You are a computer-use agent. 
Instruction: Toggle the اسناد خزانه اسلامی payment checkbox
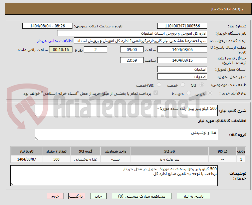[x=156, y=93]
